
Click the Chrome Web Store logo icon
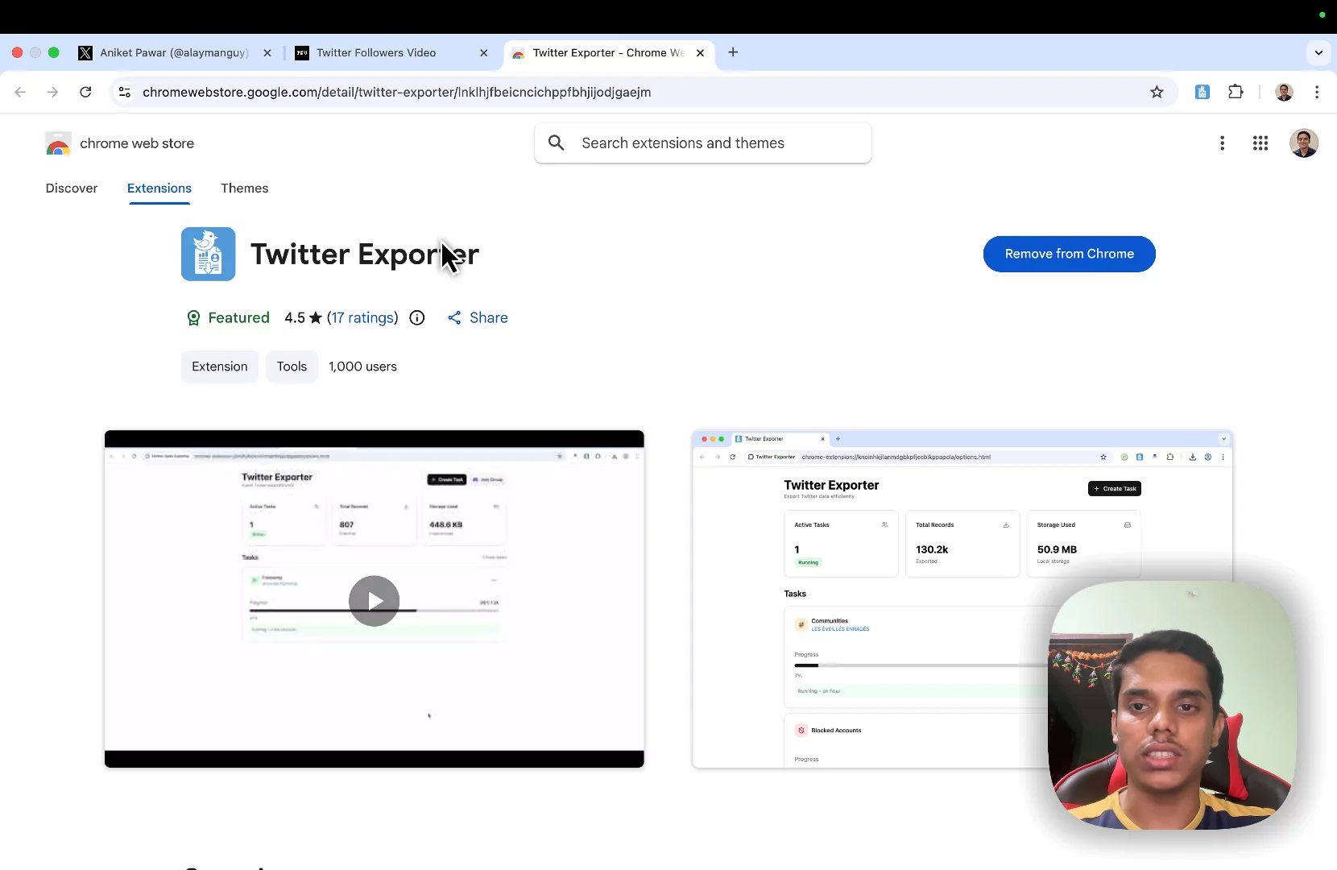coord(57,143)
